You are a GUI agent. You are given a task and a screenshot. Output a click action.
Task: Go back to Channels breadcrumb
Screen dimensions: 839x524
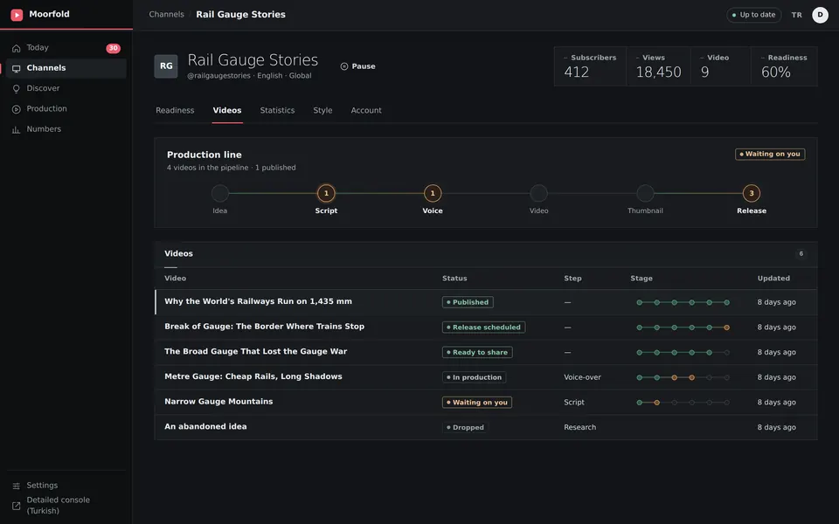(x=166, y=15)
